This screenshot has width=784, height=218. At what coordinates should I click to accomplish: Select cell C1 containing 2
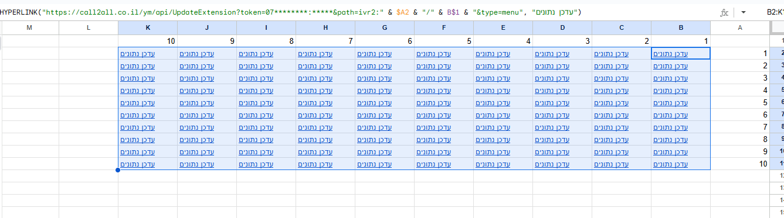622,41
